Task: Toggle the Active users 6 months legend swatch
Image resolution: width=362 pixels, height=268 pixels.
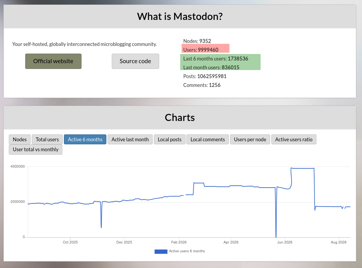Action: tap(161, 252)
